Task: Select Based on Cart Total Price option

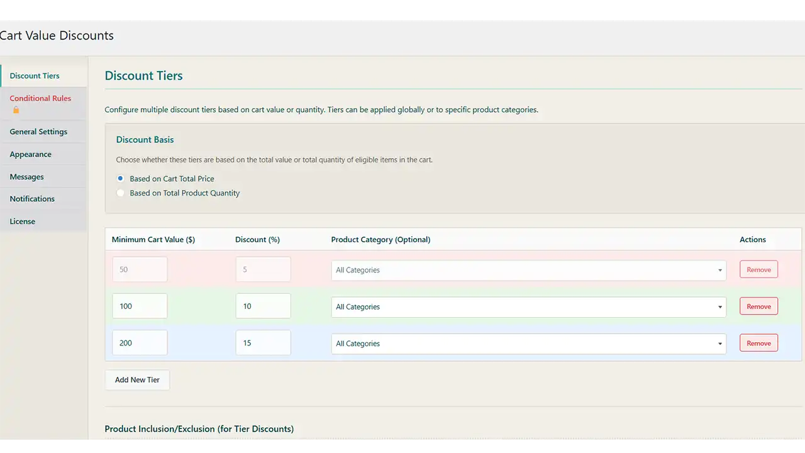Action: coord(121,179)
